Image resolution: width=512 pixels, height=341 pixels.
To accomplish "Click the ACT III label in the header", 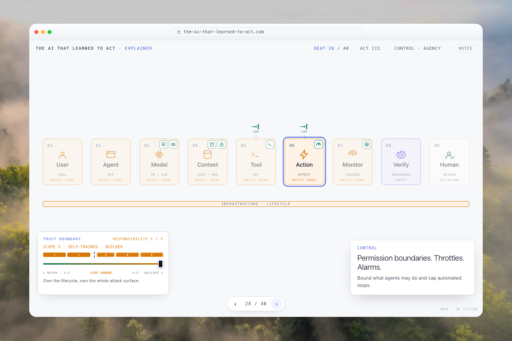I will pos(370,48).
